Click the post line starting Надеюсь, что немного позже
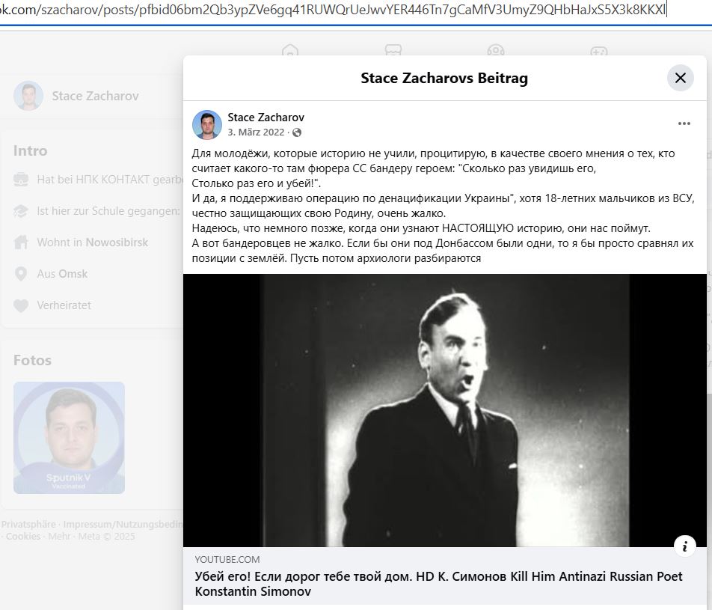Viewport: 712px width, 610px height. click(421, 228)
